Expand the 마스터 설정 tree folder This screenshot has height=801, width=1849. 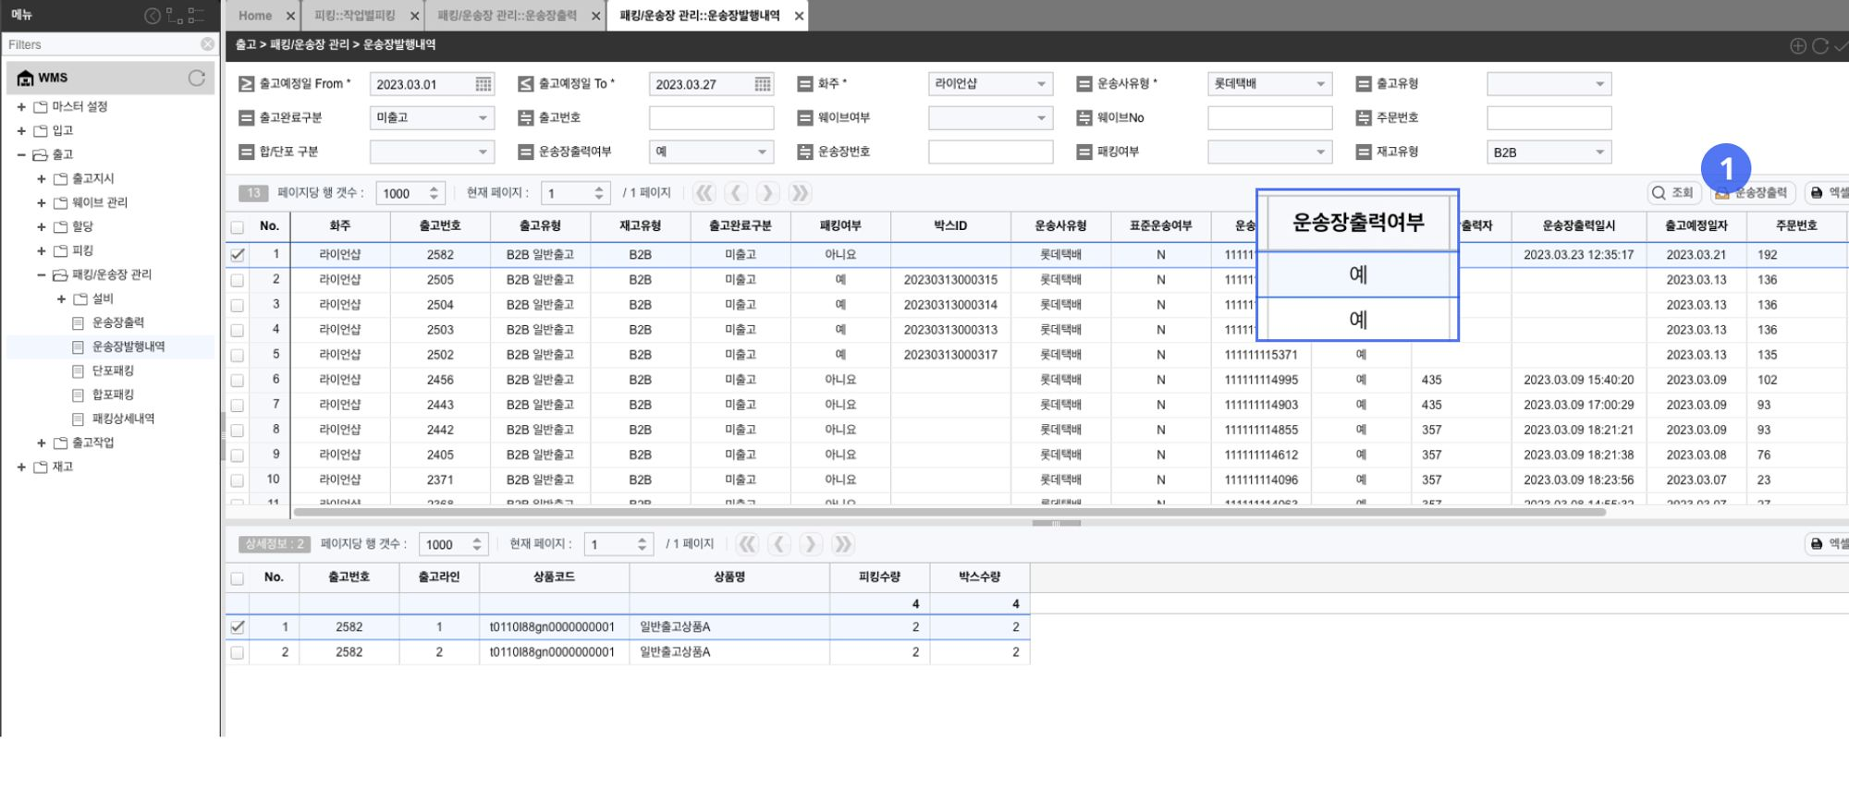(21, 107)
